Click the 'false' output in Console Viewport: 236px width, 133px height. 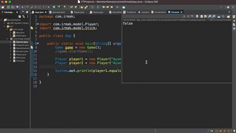(128, 24)
